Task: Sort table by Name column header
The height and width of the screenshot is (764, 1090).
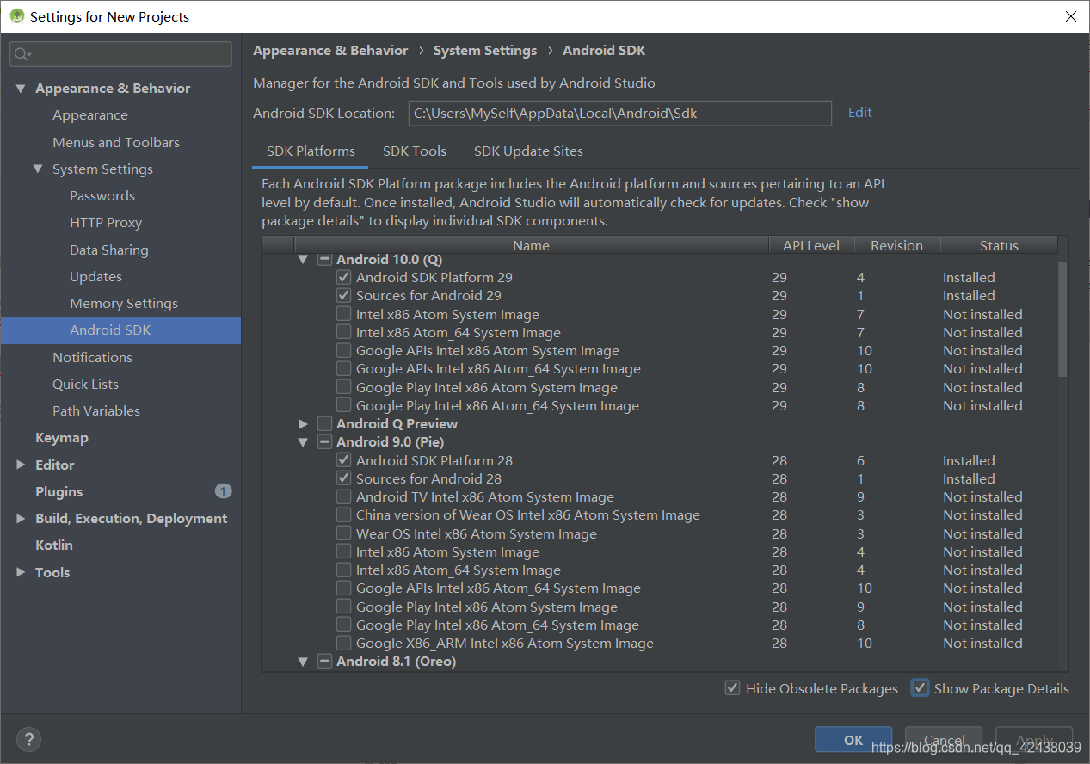Action: [531, 245]
